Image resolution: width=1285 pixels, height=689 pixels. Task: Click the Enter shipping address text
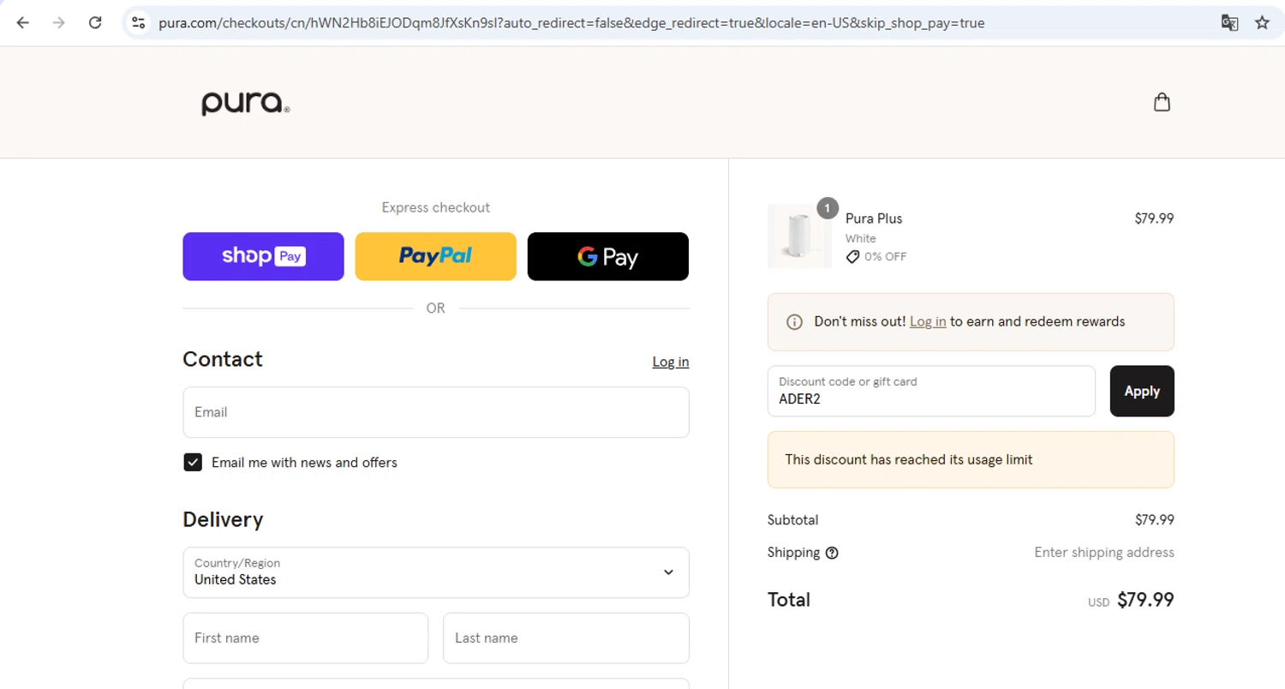1104,553
